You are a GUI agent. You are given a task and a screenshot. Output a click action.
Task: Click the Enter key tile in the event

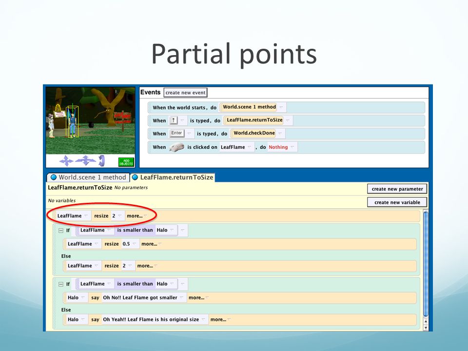point(176,133)
